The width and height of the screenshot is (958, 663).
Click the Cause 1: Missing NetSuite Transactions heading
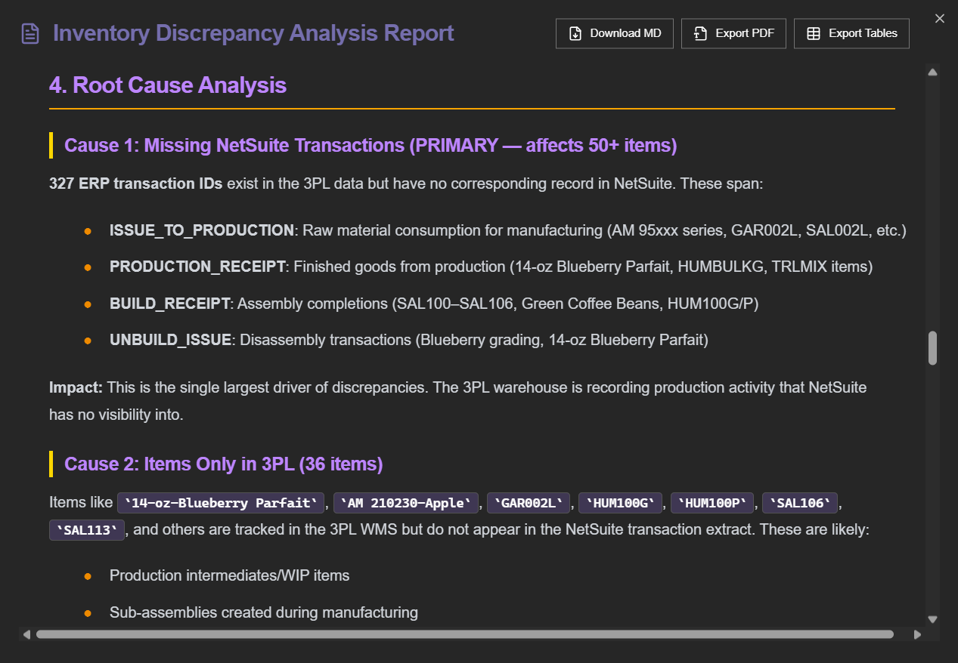[x=370, y=145]
